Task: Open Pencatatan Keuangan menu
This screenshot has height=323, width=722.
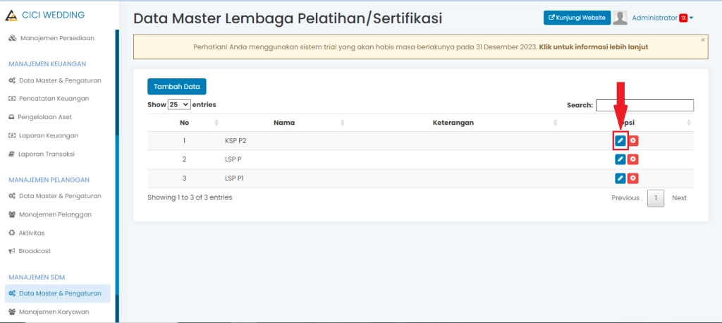Action: [49, 99]
